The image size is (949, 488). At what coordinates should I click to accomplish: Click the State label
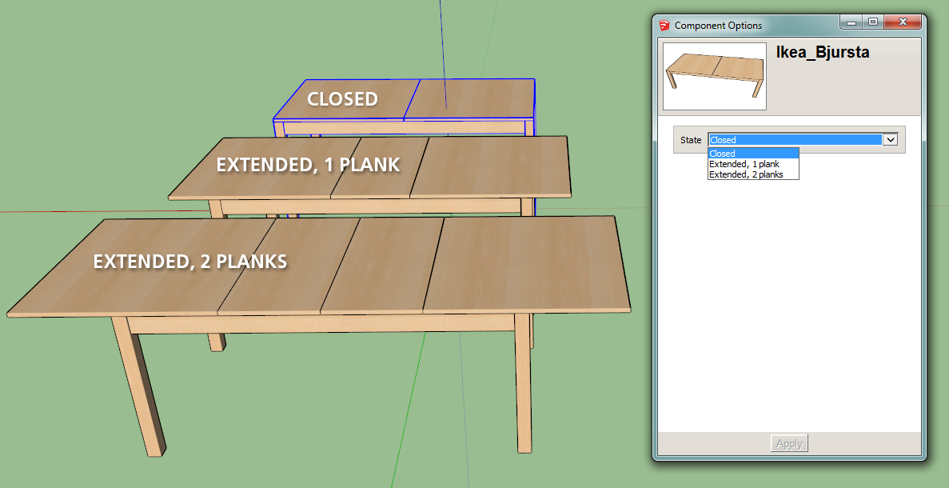pyautogui.click(x=691, y=140)
